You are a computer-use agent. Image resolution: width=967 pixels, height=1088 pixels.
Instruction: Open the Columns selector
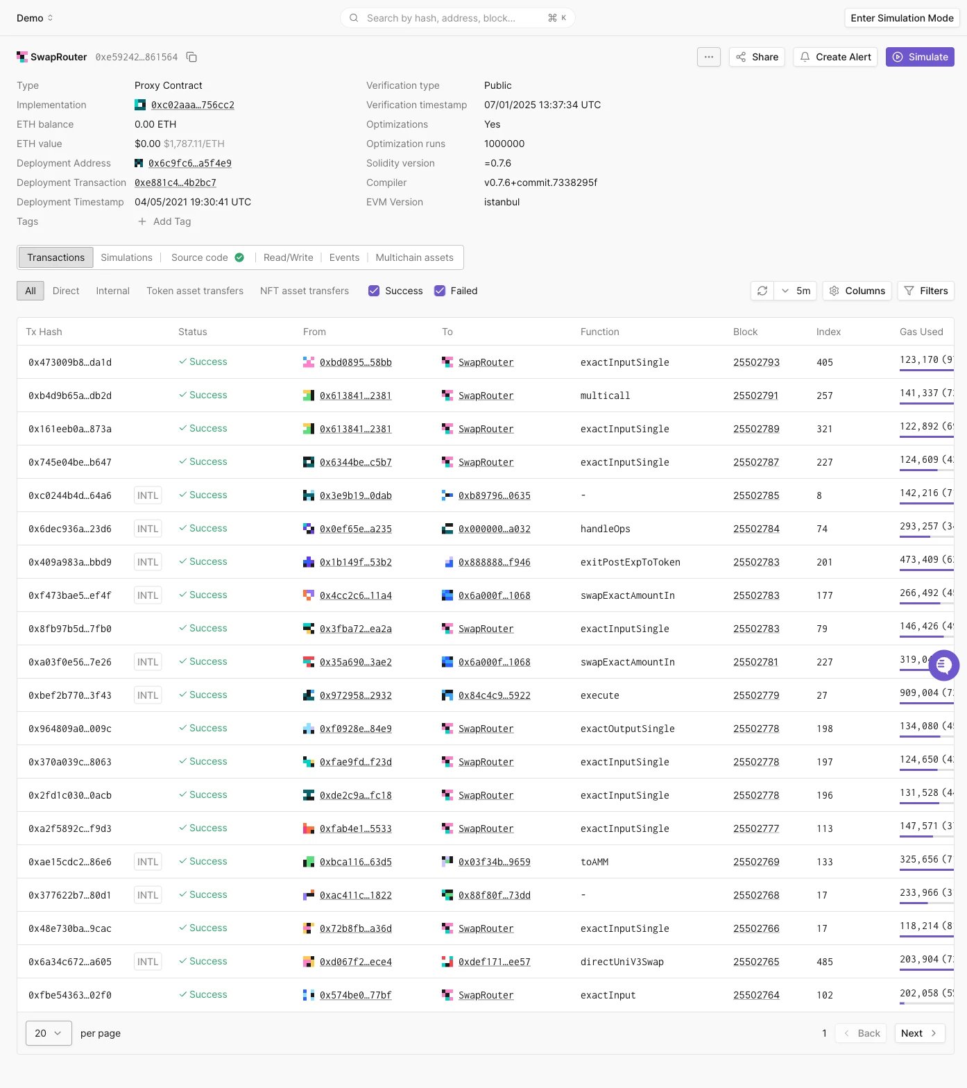857,291
